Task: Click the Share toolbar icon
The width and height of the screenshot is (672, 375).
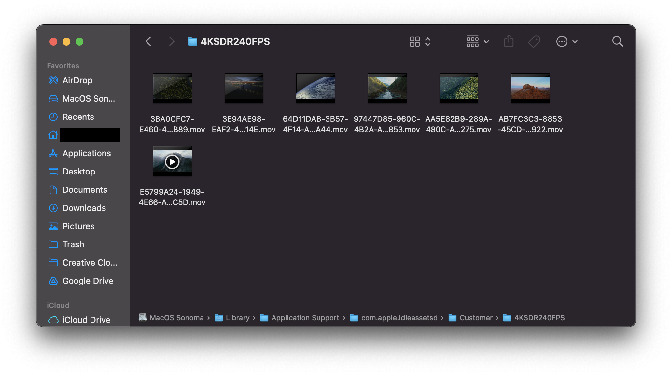Action: click(509, 42)
